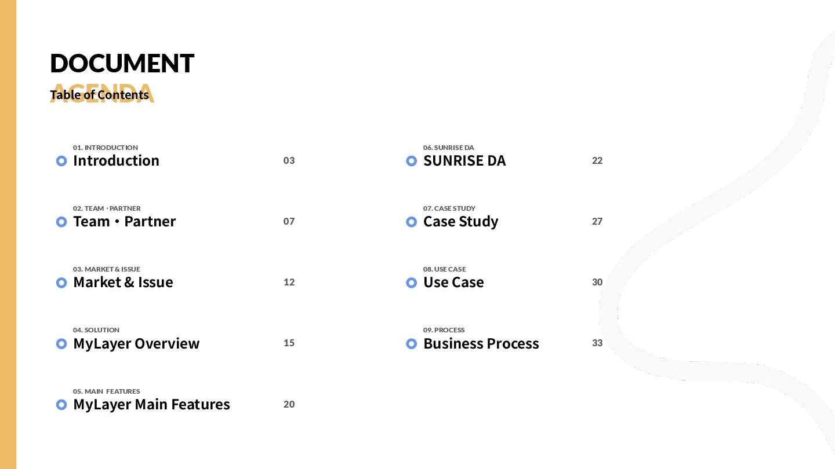835x469 pixels.
Task: Open the Introduction section entry
Action: coord(116,160)
